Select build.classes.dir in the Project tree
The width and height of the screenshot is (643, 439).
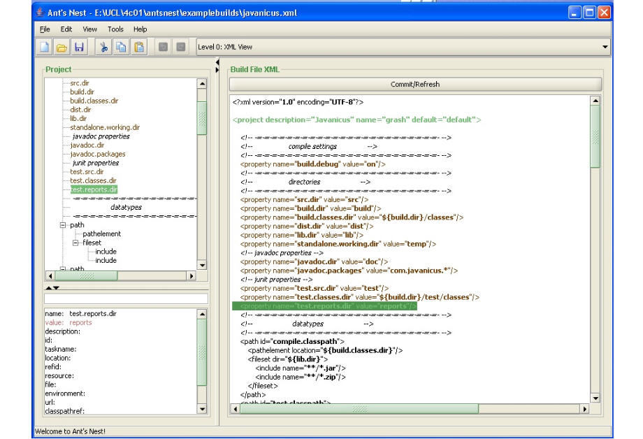coord(94,101)
